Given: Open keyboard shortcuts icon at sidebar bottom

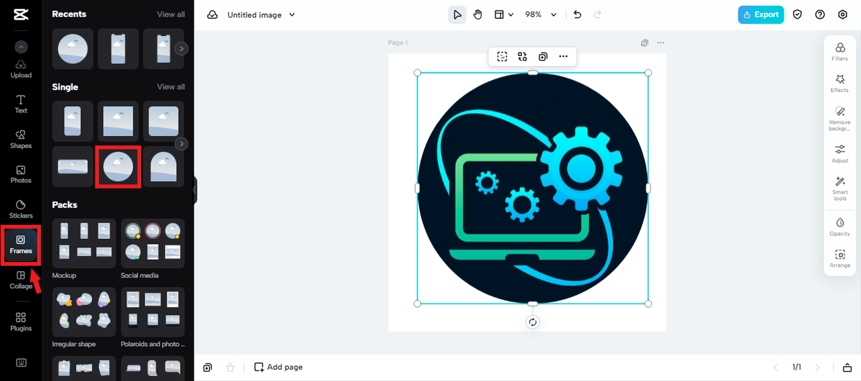Looking at the screenshot, I should click(21, 362).
